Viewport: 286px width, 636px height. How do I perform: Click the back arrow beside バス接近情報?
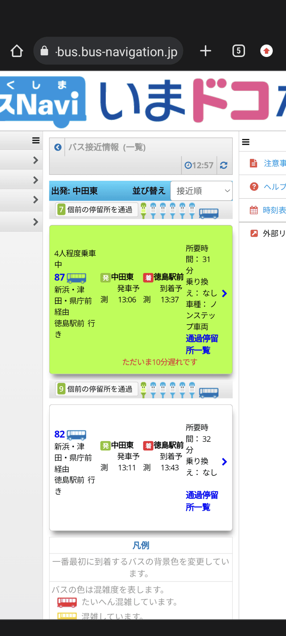[58, 147]
